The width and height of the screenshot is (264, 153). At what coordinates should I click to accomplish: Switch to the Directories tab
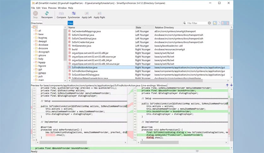coord(37,23)
